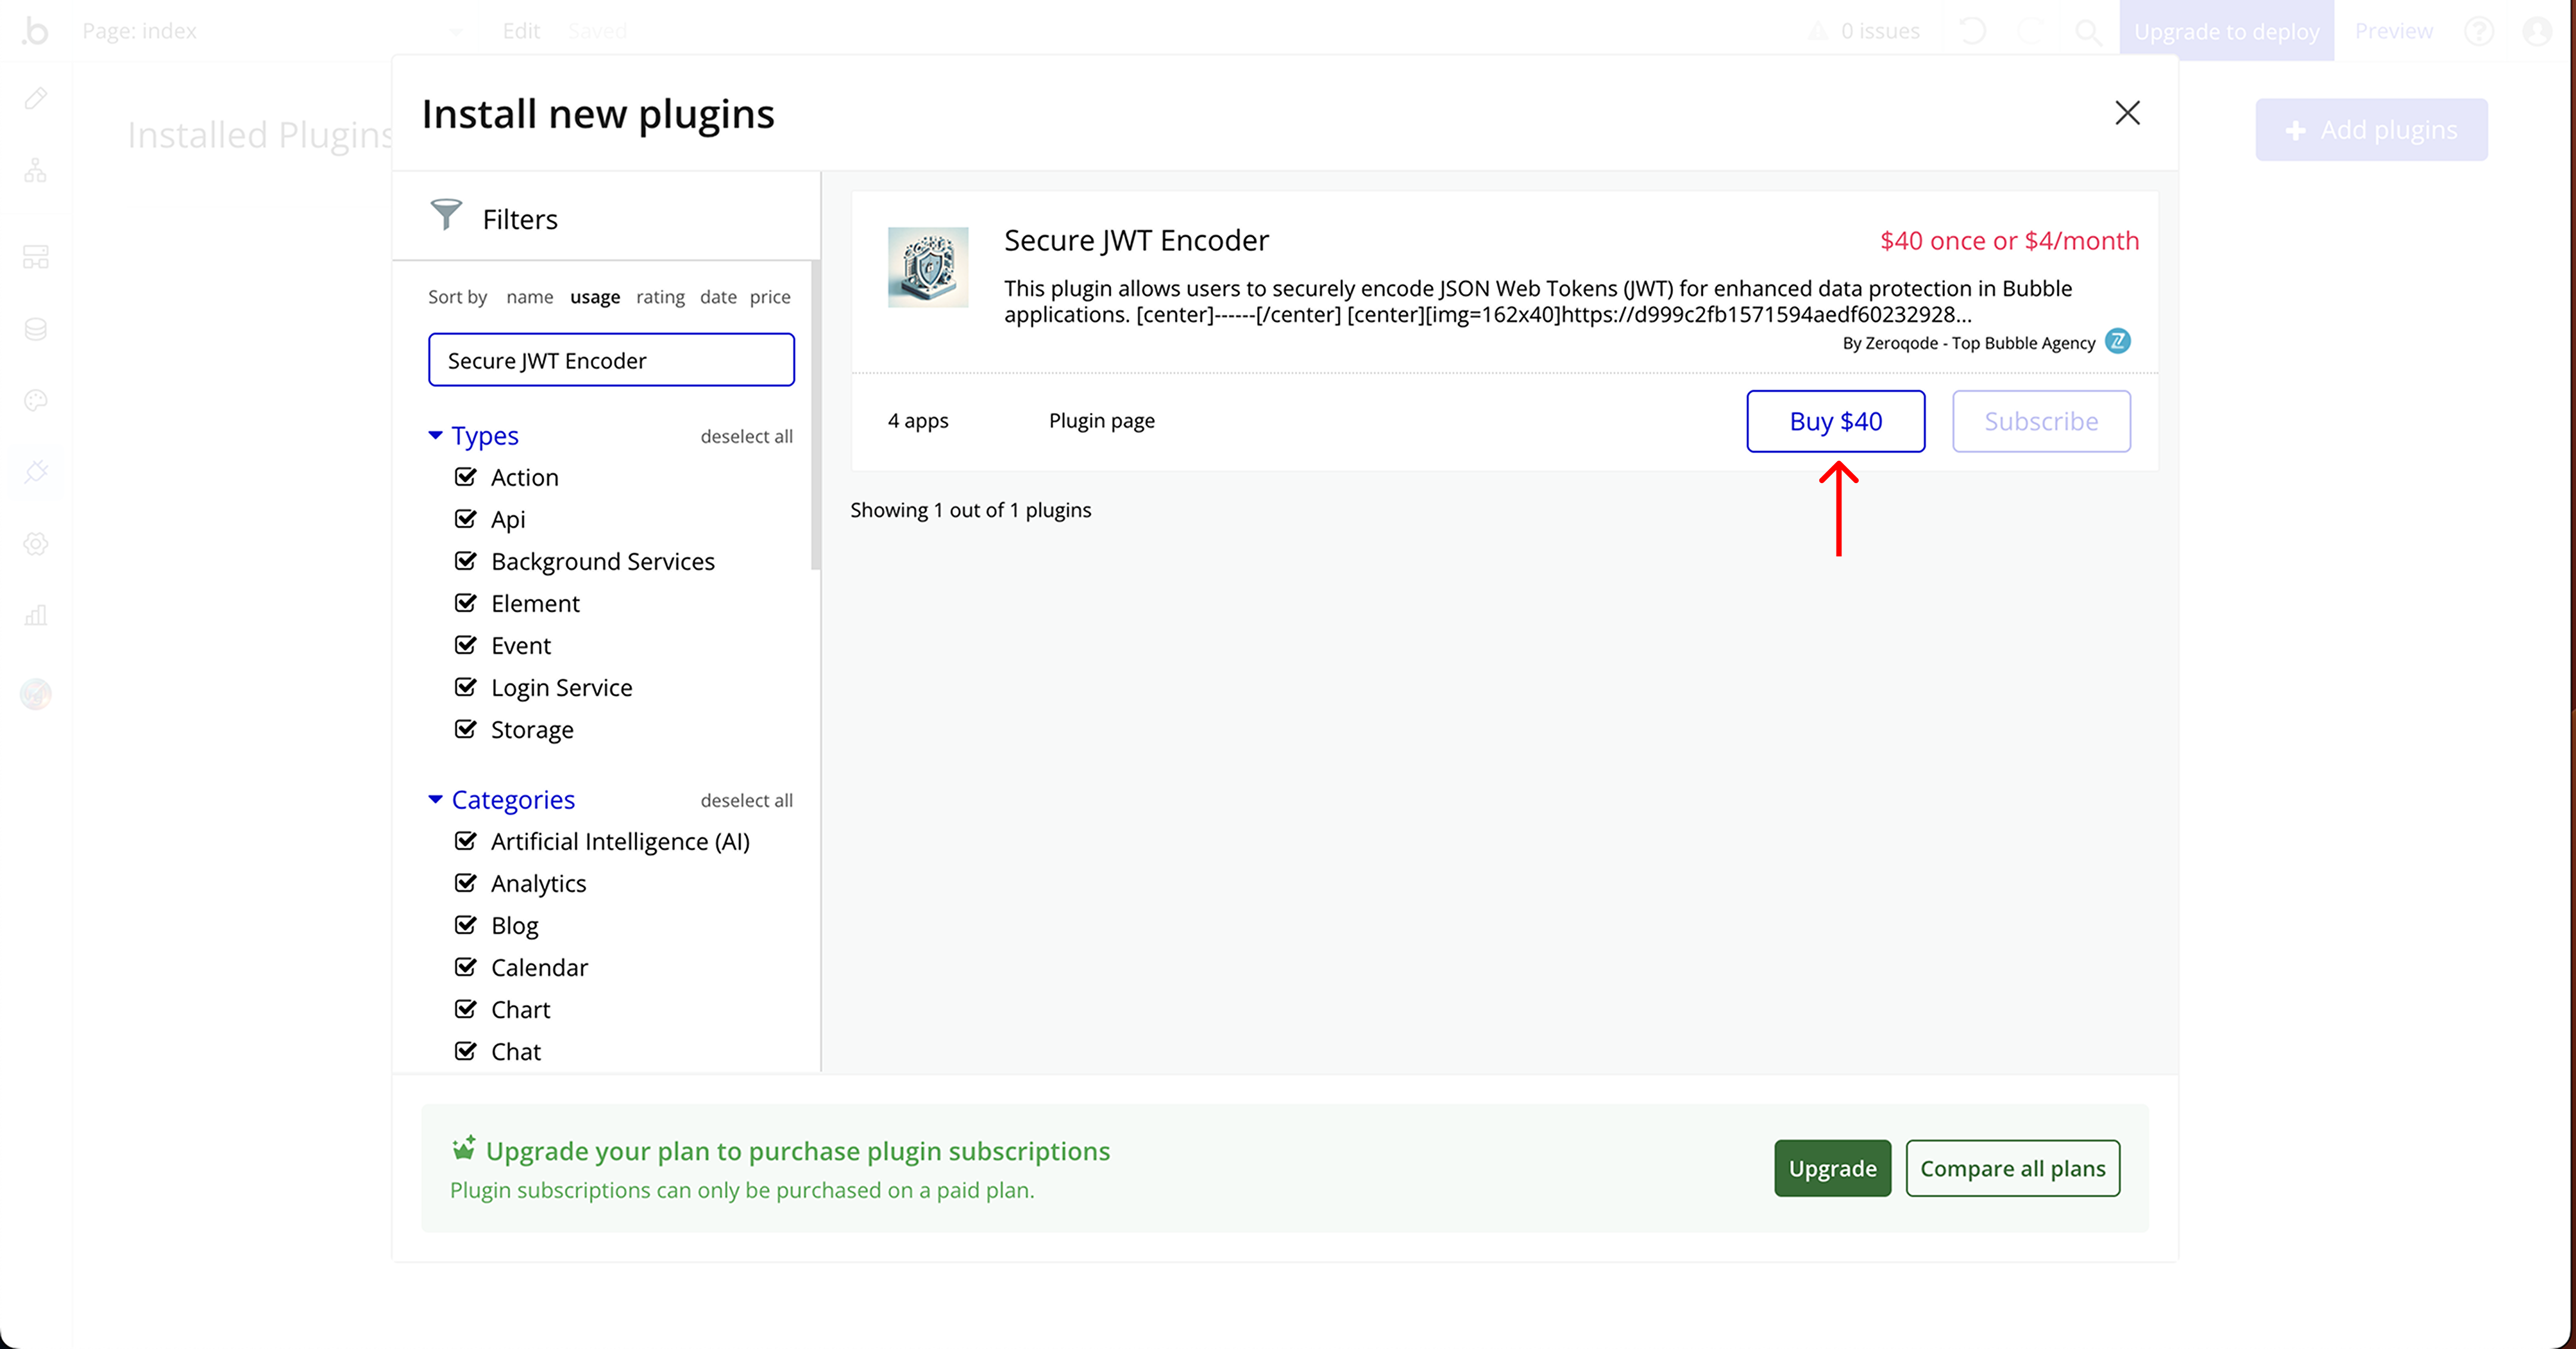2576x1349 pixels.
Task: Open the Settings gear in sidebar
Action: pos(36,544)
